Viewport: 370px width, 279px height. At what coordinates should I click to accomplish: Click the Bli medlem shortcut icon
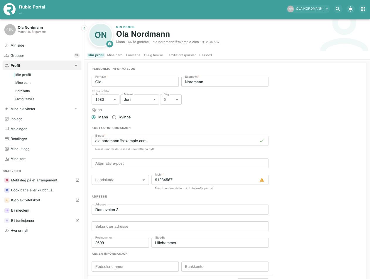coord(7,210)
